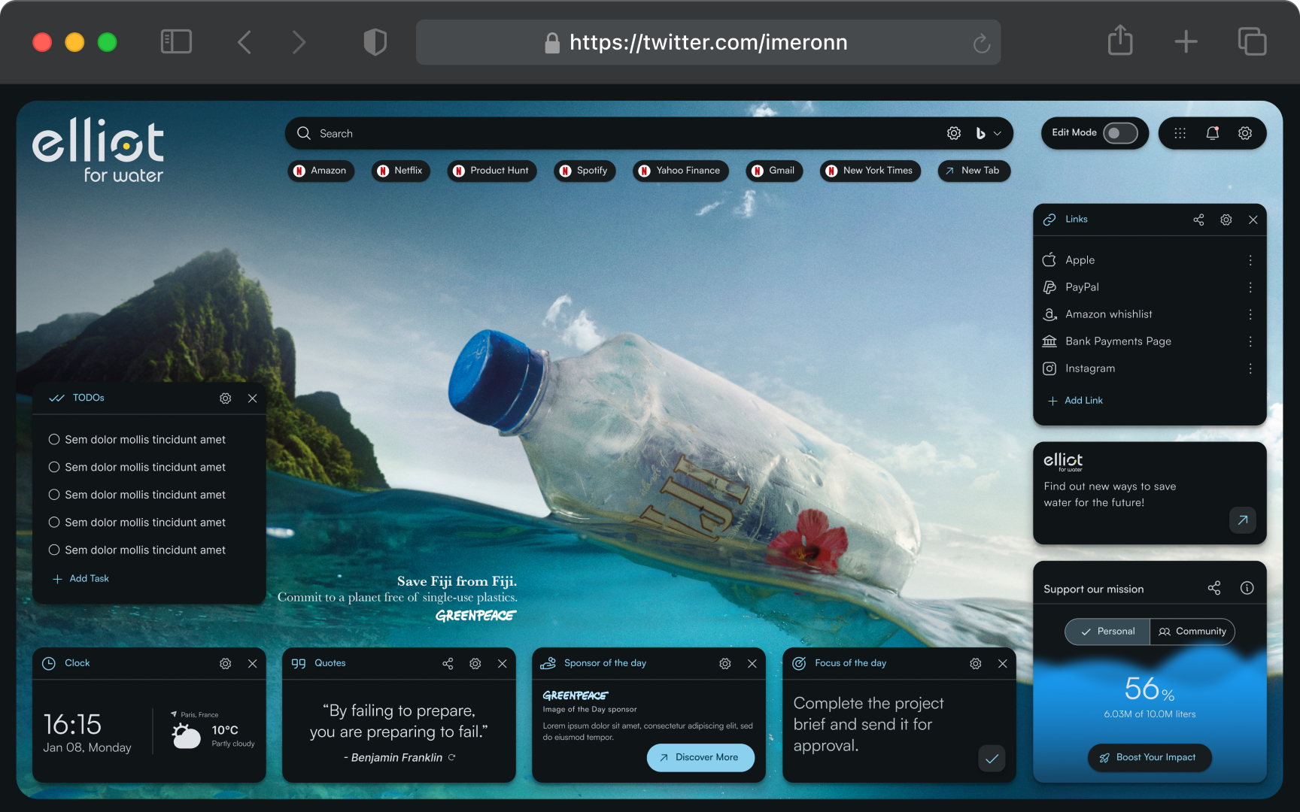1300x812 pixels.
Task: Share the Links widget
Action: tap(1198, 220)
